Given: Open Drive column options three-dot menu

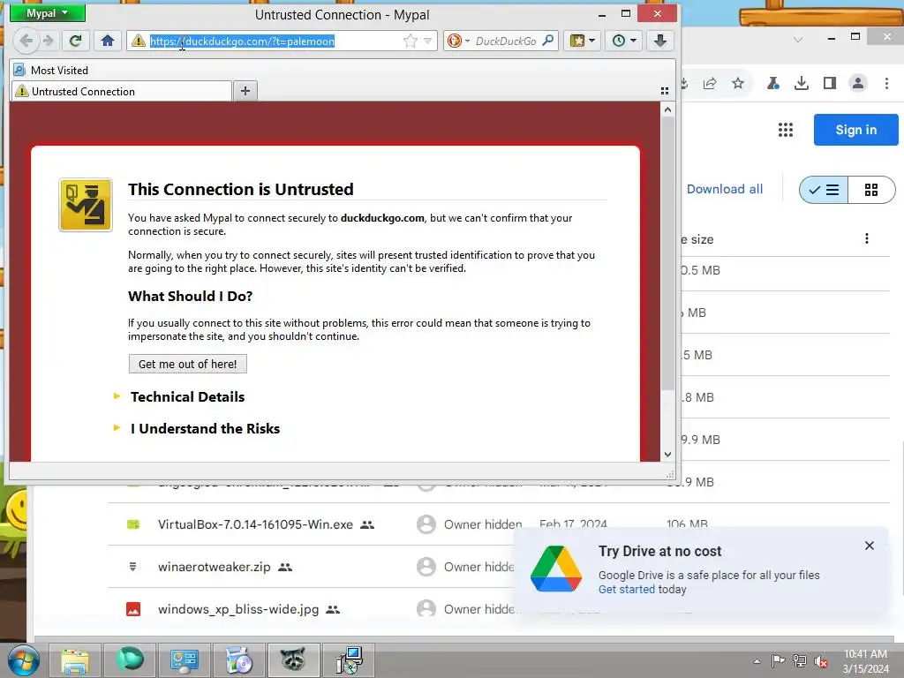Looking at the screenshot, I should pyautogui.click(x=867, y=238).
